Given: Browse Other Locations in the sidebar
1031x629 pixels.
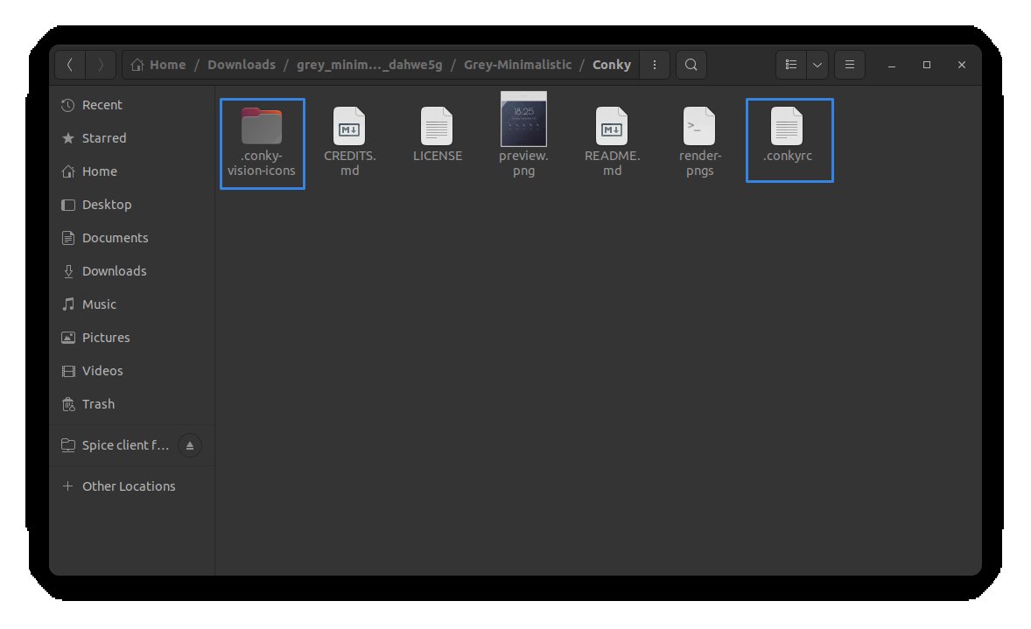Looking at the screenshot, I should [x=129, y=486].
